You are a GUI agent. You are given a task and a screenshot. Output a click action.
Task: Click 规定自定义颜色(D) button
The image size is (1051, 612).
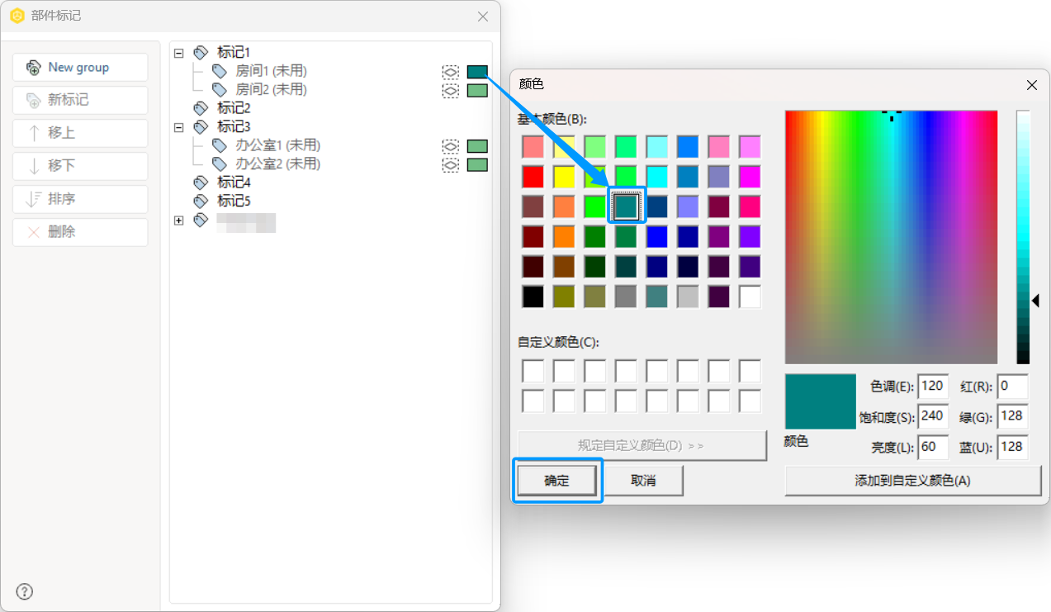(x=641, y=445)
